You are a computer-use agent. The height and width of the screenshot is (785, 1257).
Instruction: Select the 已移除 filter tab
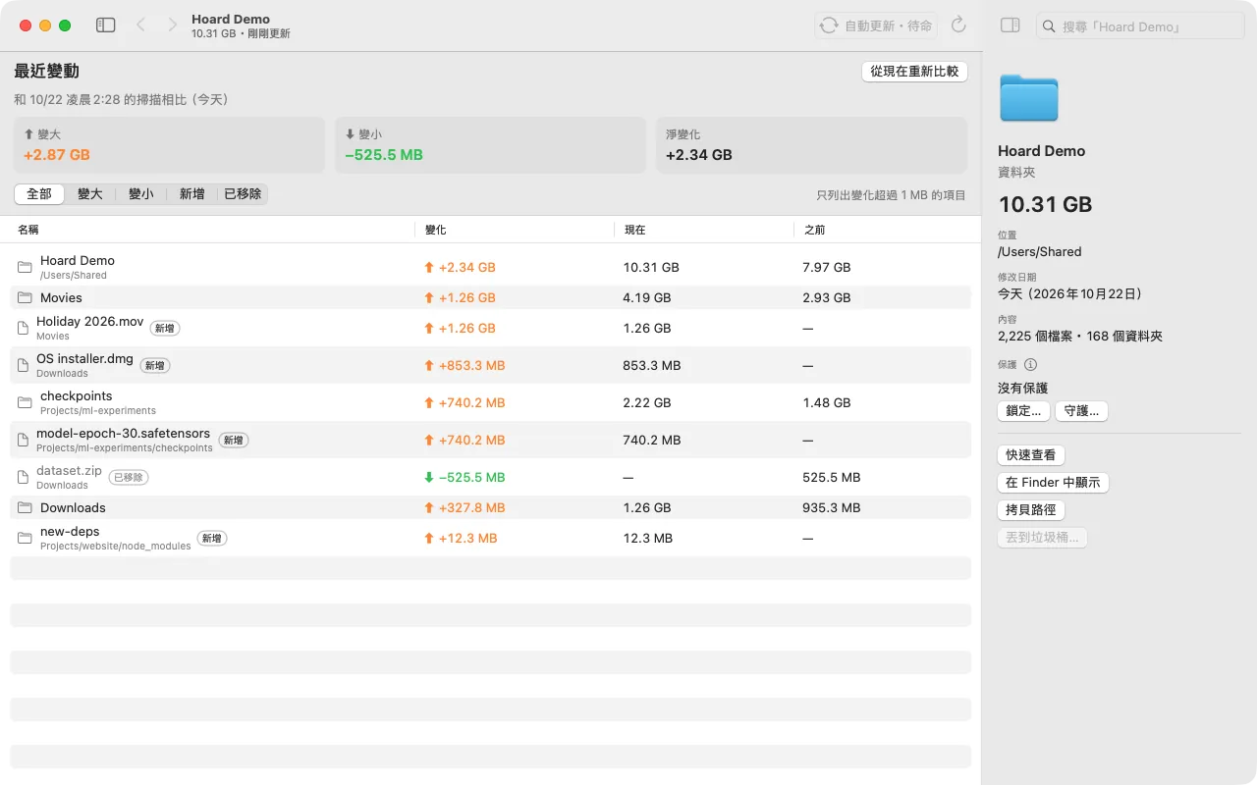pyautogui.click(x=243, y=194)
